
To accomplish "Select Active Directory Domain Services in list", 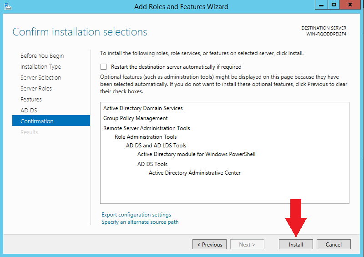I will [143, 108].
